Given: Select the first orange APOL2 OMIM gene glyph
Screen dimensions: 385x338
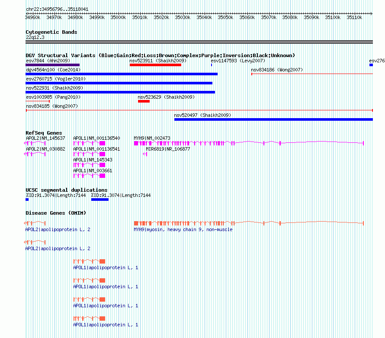Looking at the screenshot, I should pyautogui.click(x=35, y=223).
